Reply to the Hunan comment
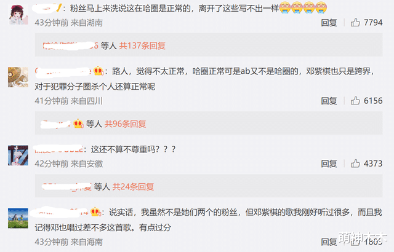The image size is (394, 252). [x=329, y=23]
